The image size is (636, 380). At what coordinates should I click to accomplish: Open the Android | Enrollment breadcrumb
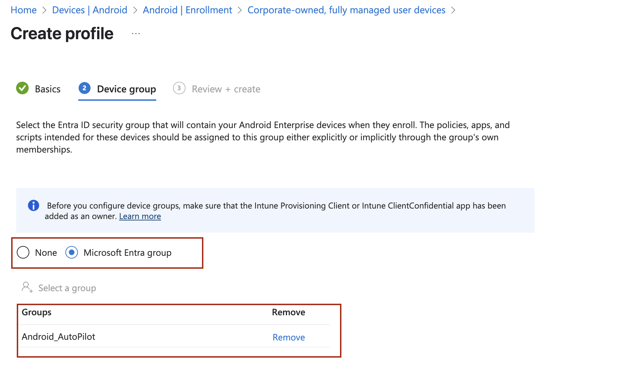[x=187, y=10]
